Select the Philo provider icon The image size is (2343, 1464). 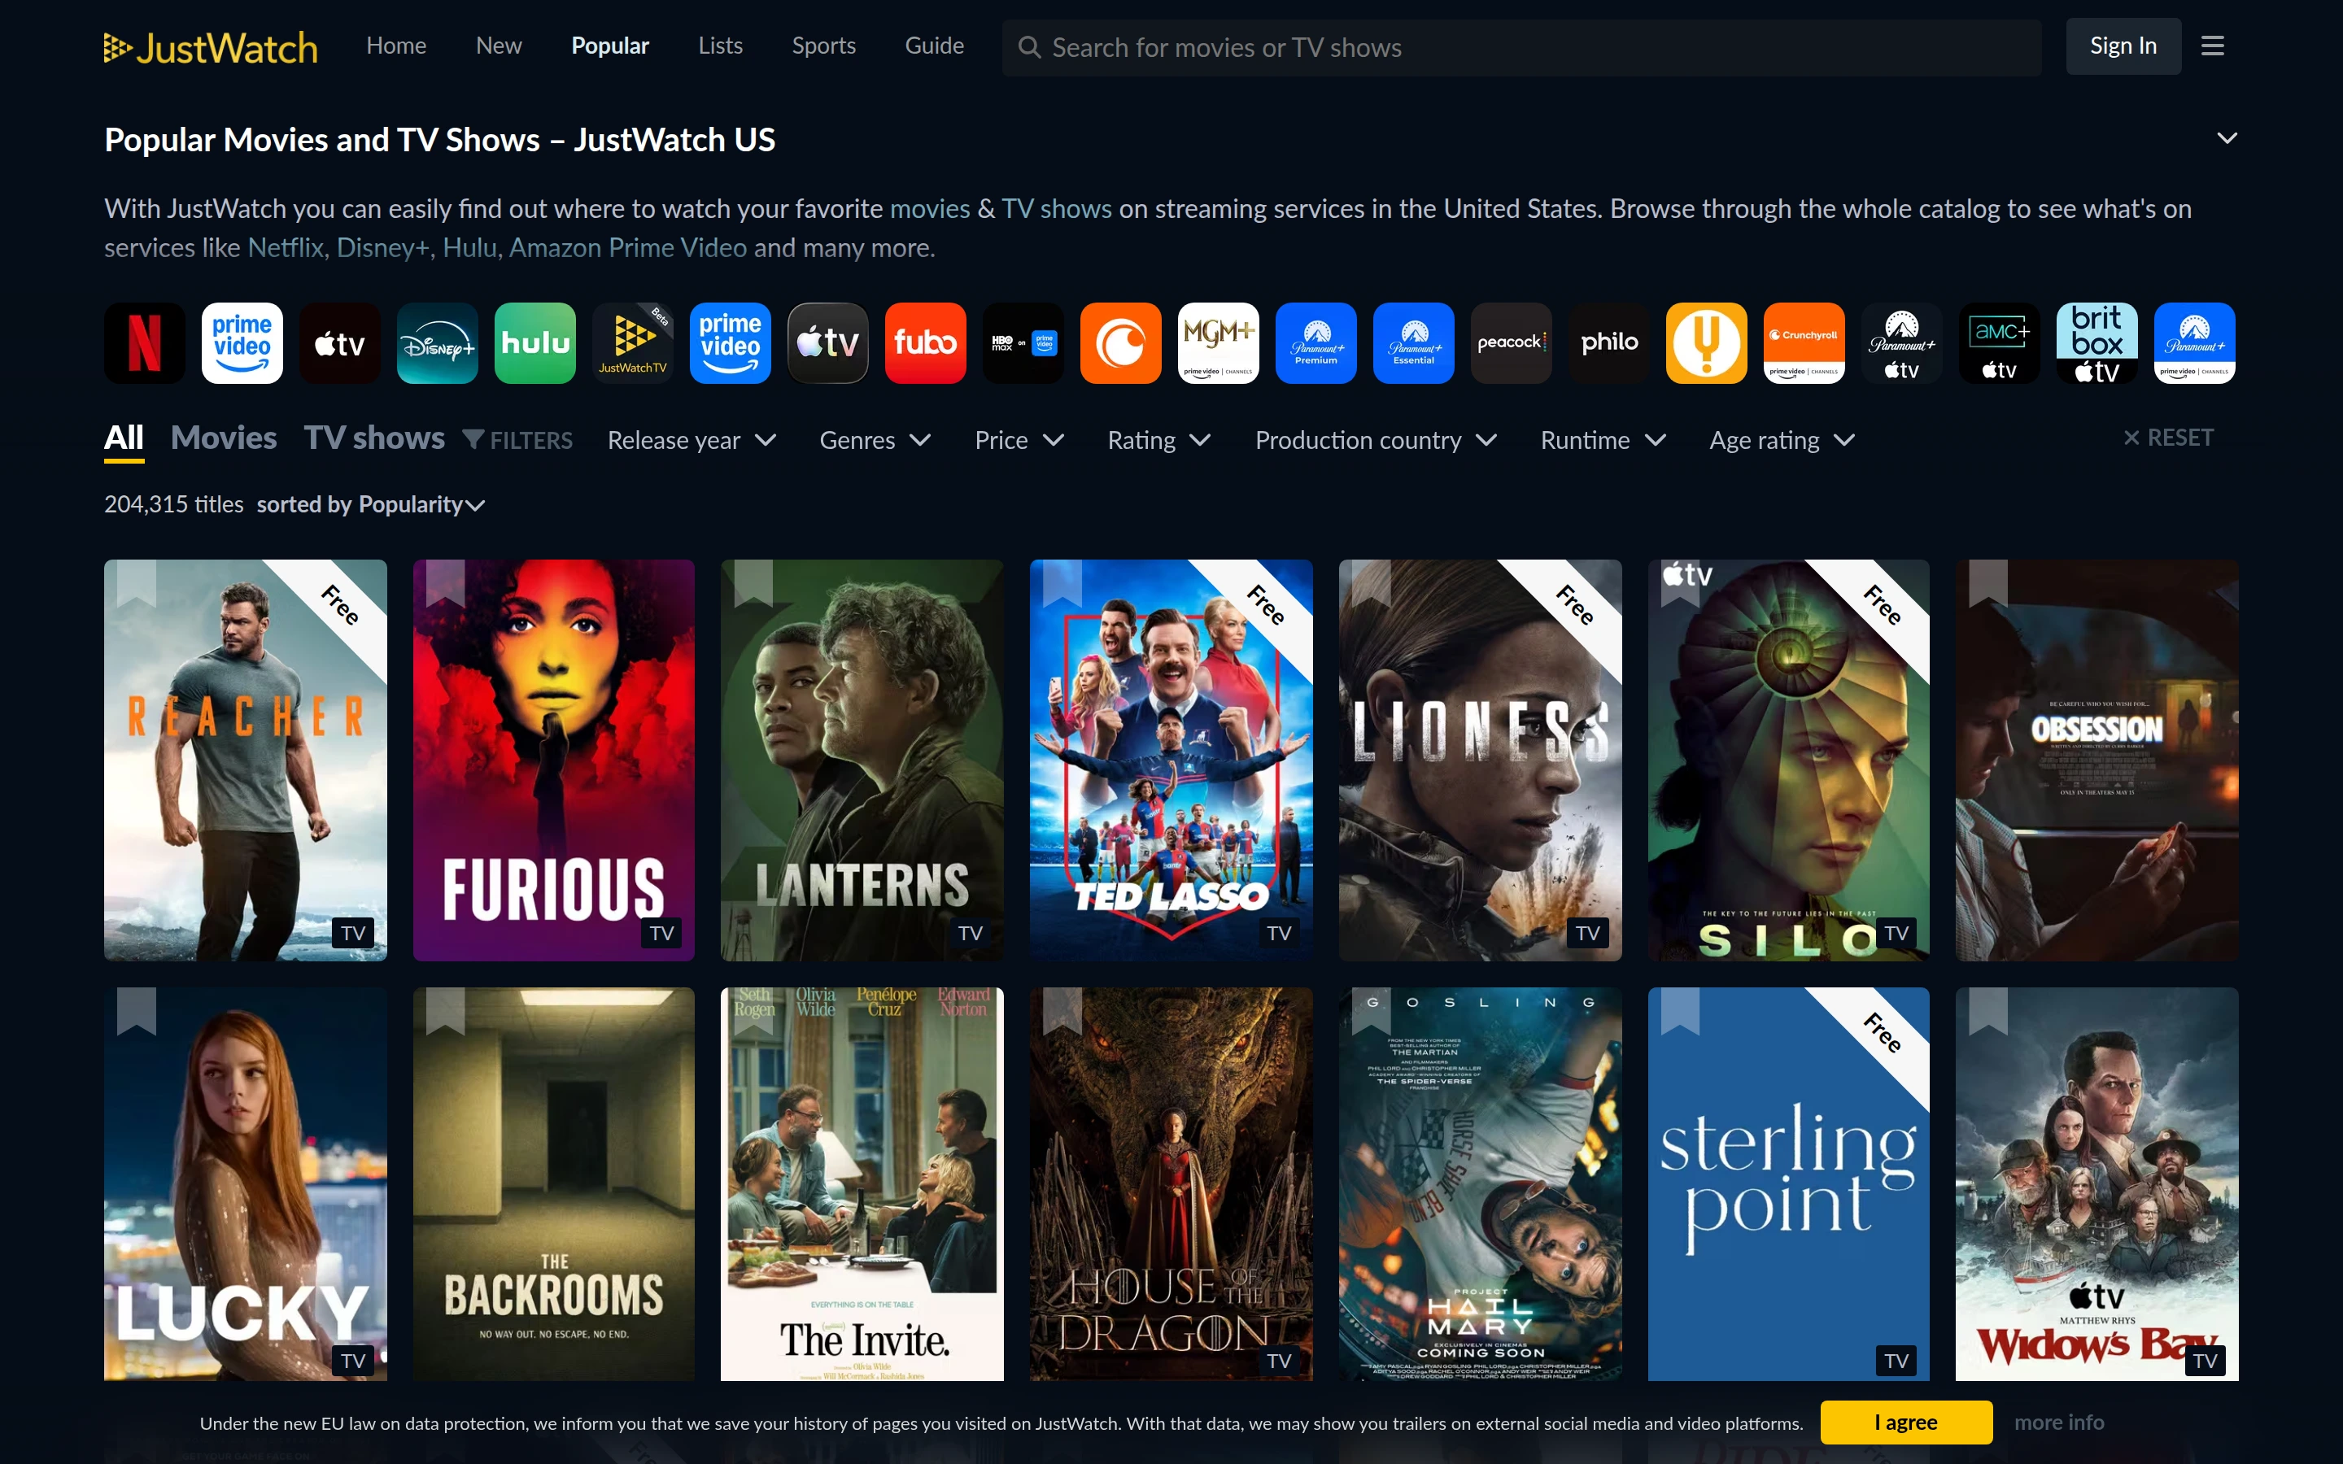point(1609,342)
